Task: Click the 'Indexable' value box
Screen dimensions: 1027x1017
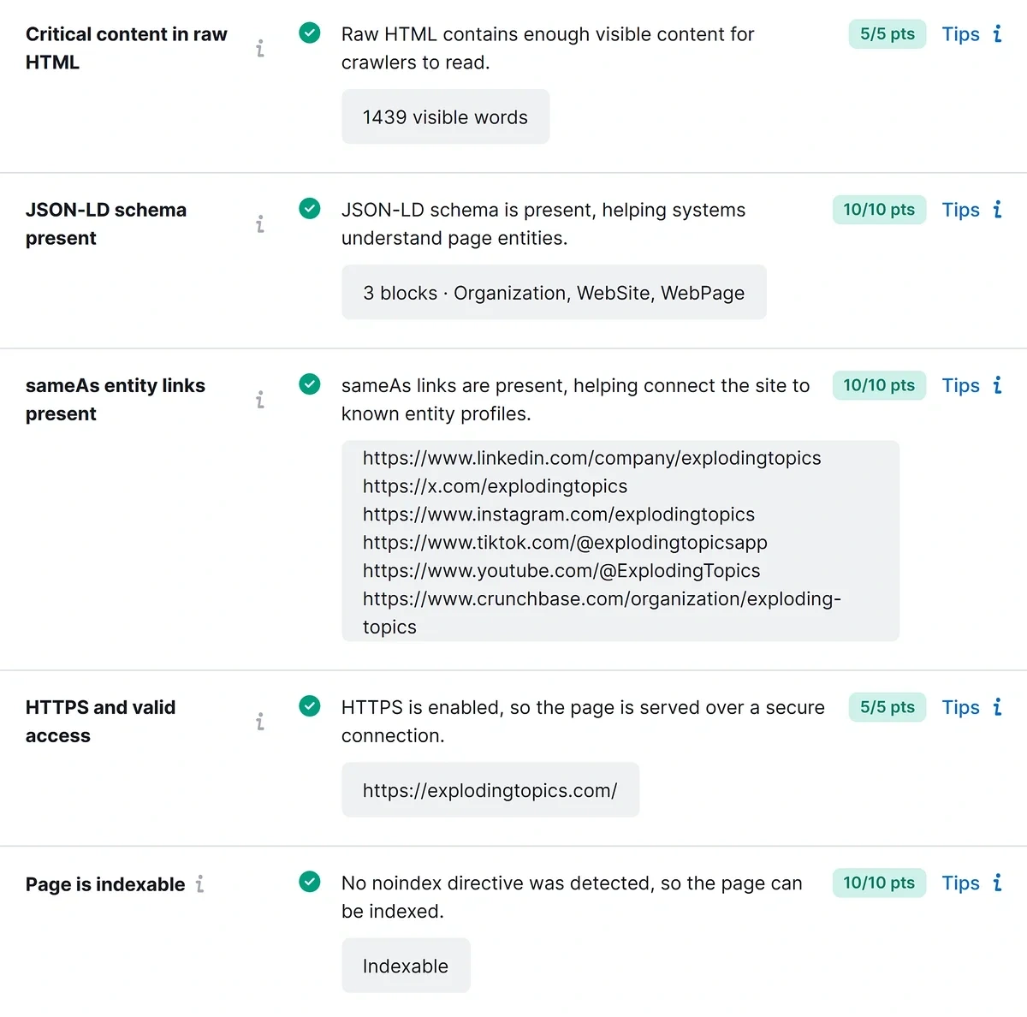Action: [406, 965]
